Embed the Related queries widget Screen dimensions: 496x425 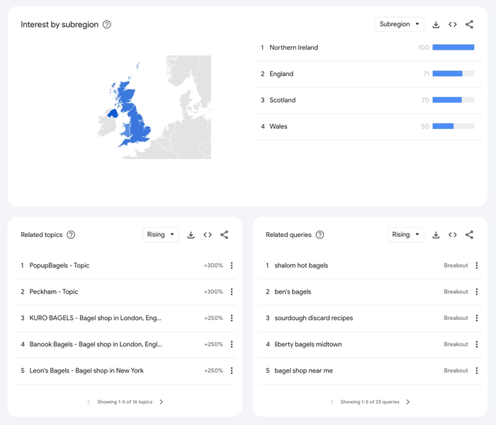[453, 235]
